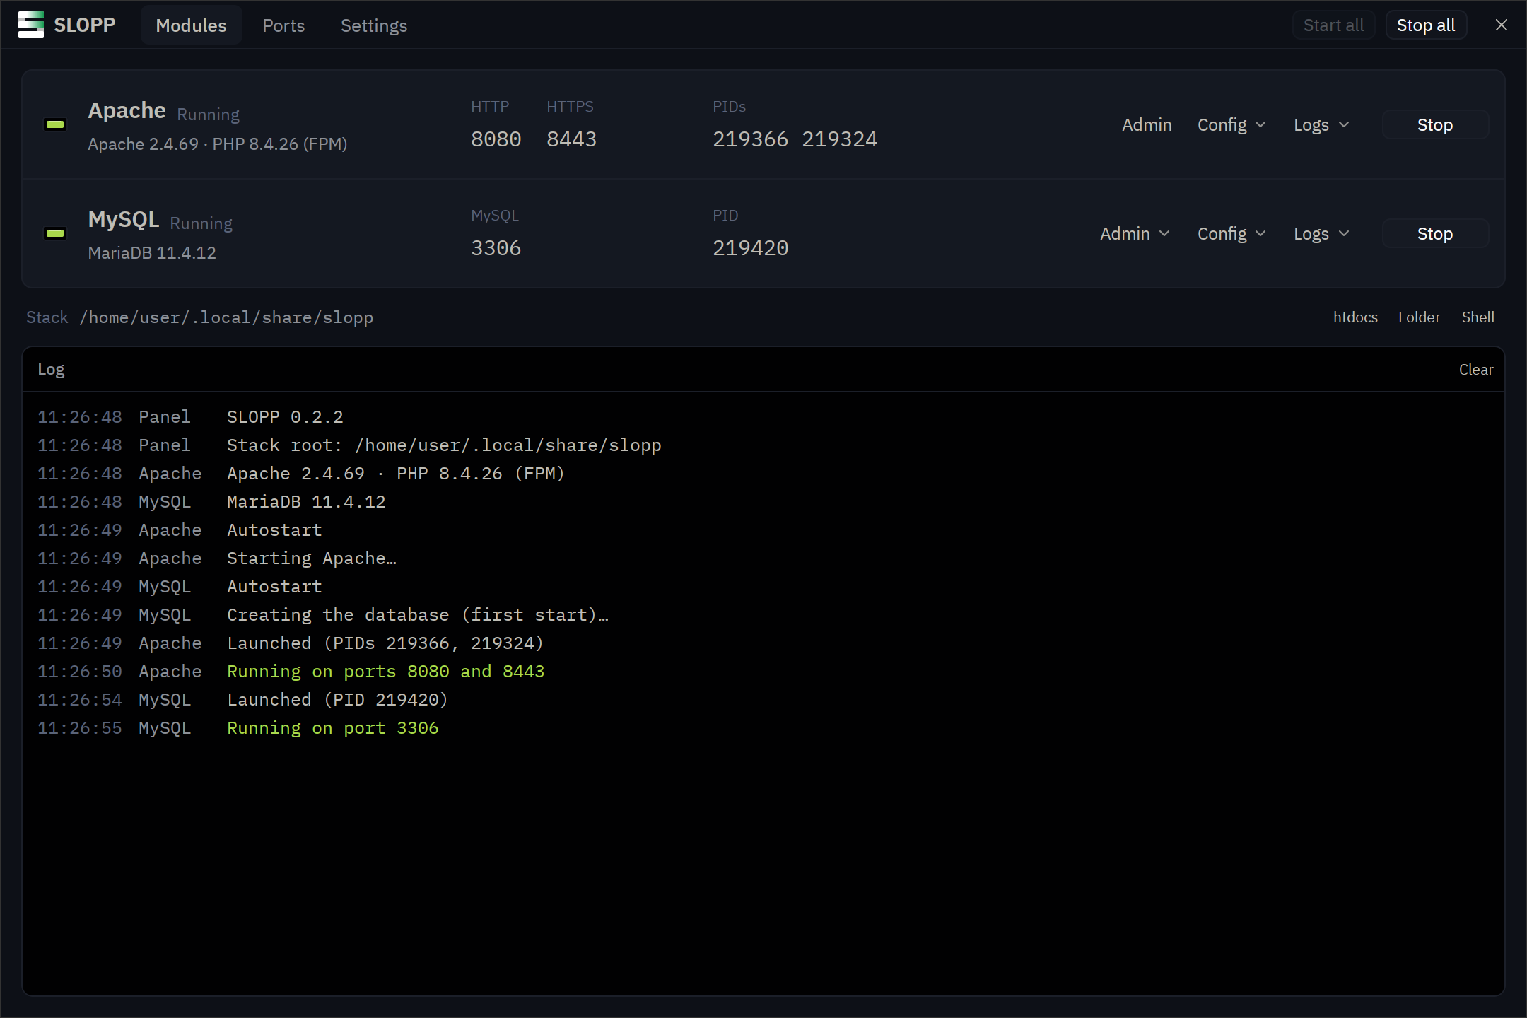Screen dimensions: 1527x1018
Task: Click log line 'Creating the database (first start)…'
Action: (x=418, y=615)
